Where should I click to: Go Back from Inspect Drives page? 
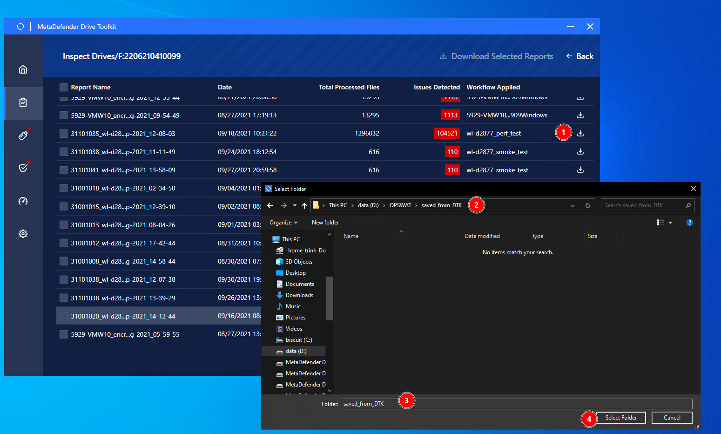(579, 56)
